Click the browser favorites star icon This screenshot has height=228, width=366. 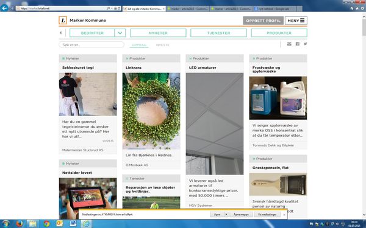357,9
